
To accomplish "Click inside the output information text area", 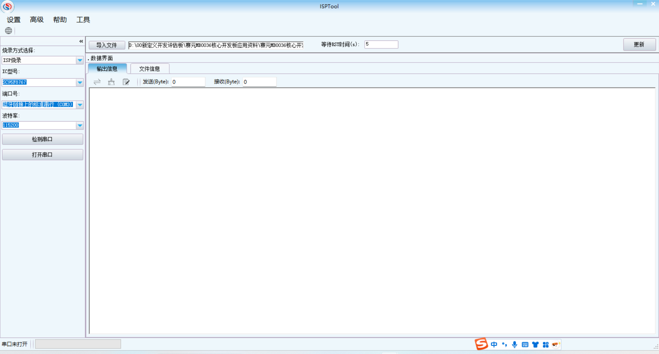I will (x=372, y=210).
